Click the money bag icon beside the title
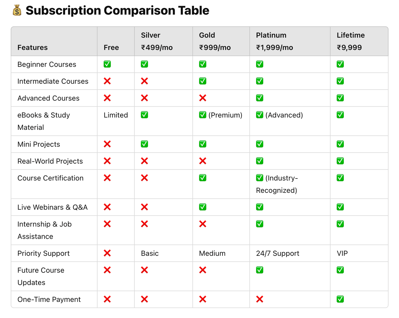 tap(17, 10)
